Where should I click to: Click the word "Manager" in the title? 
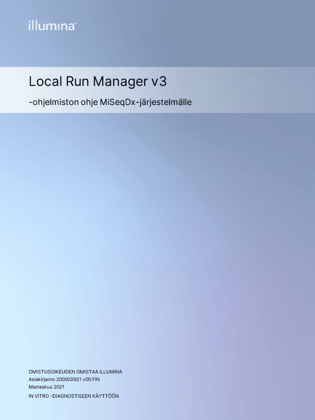click(119, 82)
